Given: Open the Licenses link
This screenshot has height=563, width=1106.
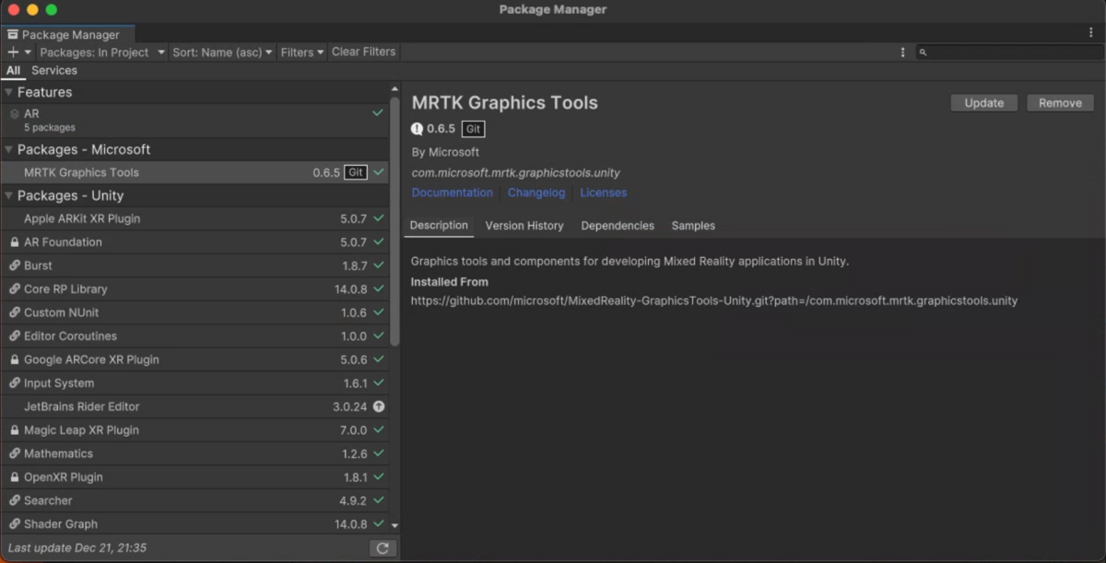Looking at the screenshot, I should (603, 193).
